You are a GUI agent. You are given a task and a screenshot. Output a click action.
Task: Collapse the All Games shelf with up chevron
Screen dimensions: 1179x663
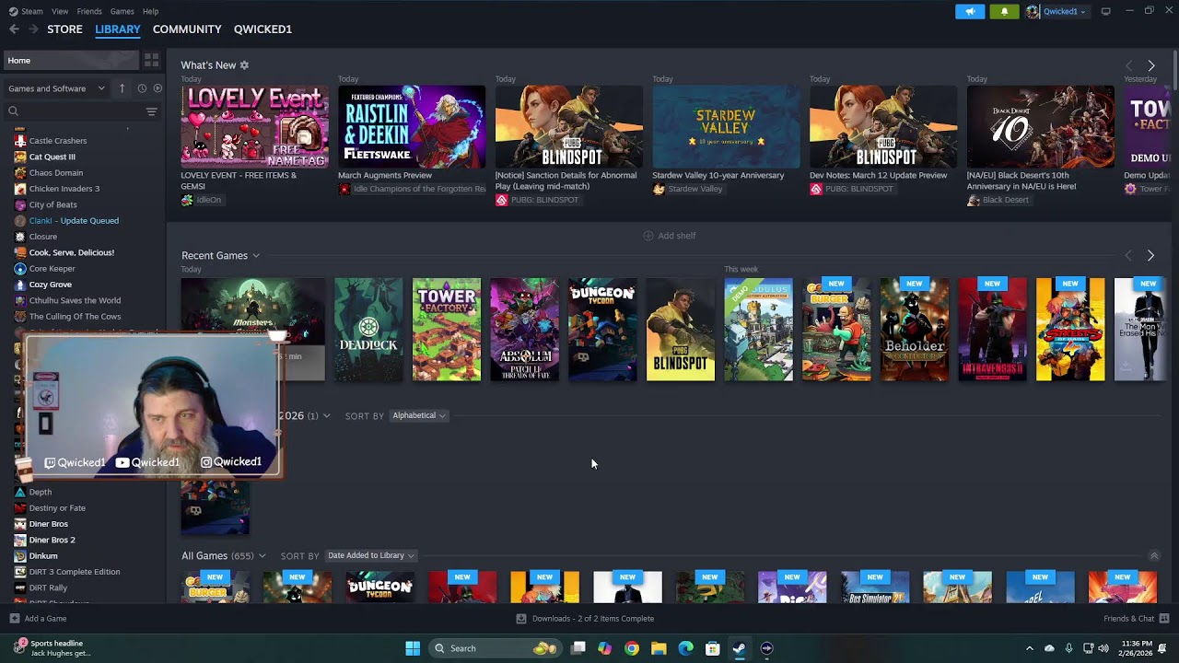click(1154, 555)
